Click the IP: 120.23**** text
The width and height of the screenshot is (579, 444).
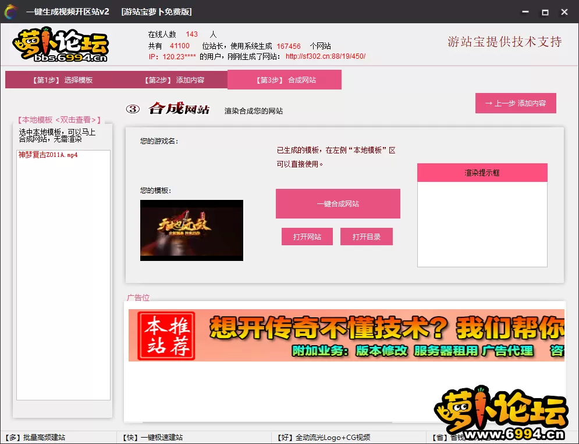pos(172,57)
